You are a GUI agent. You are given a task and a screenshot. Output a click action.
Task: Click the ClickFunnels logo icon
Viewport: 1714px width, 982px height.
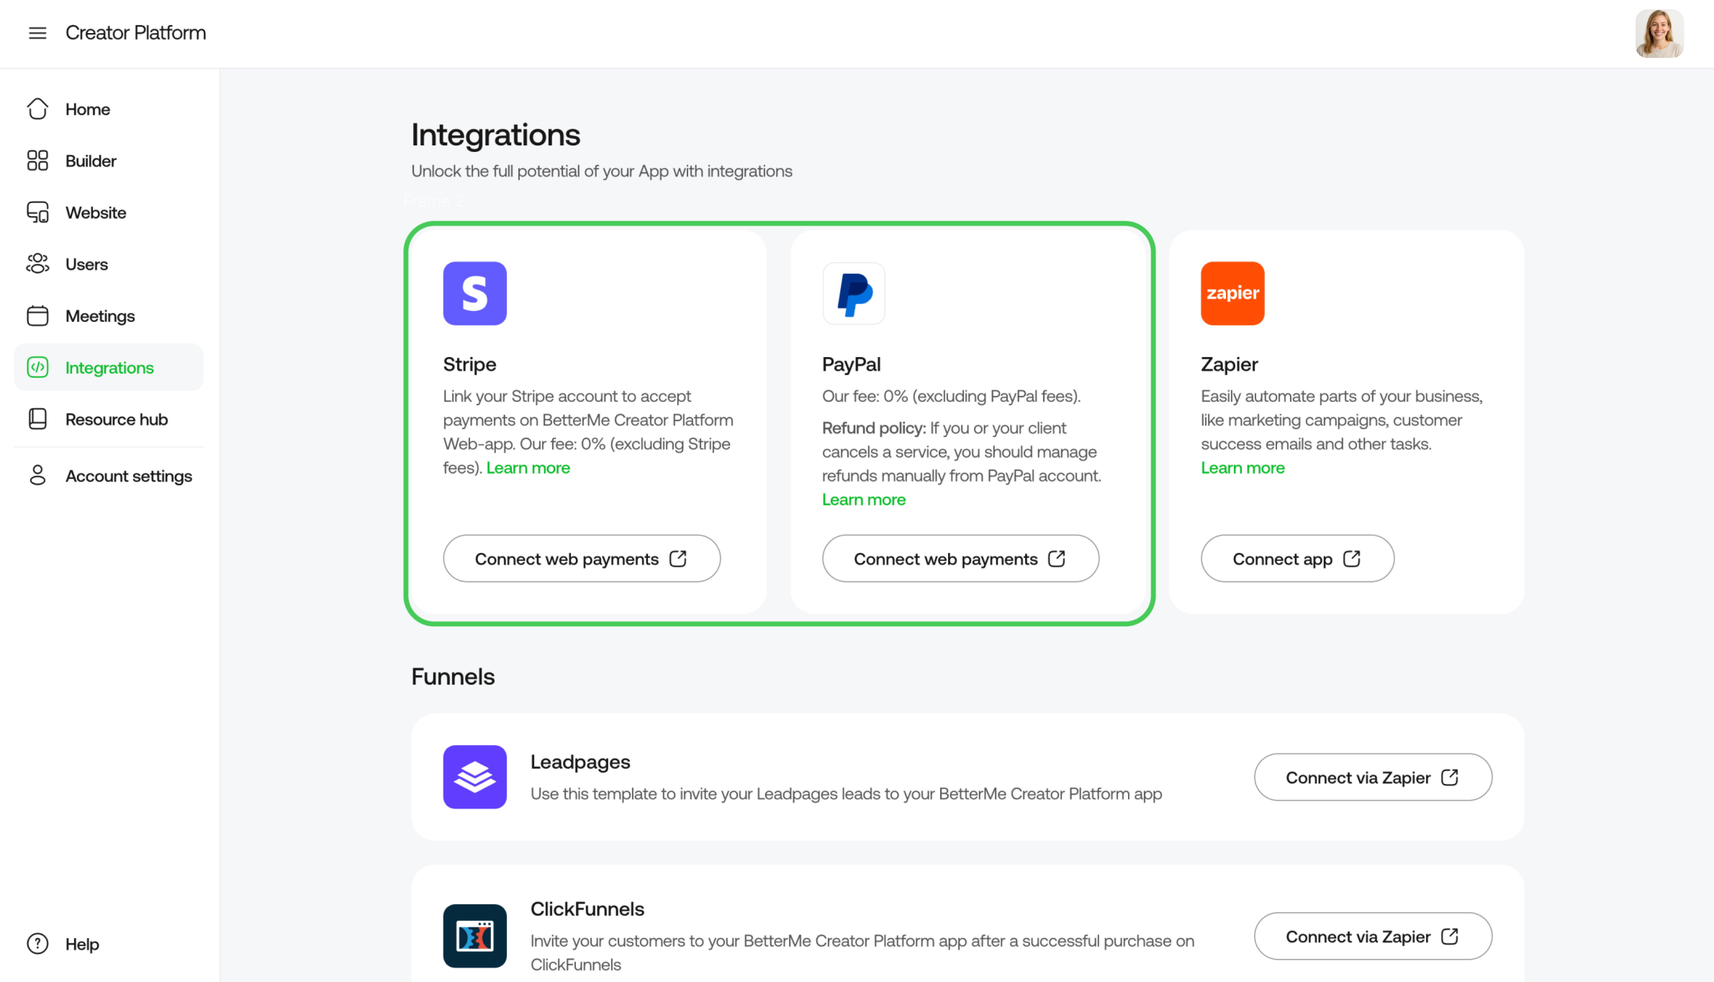pos(475,936)
